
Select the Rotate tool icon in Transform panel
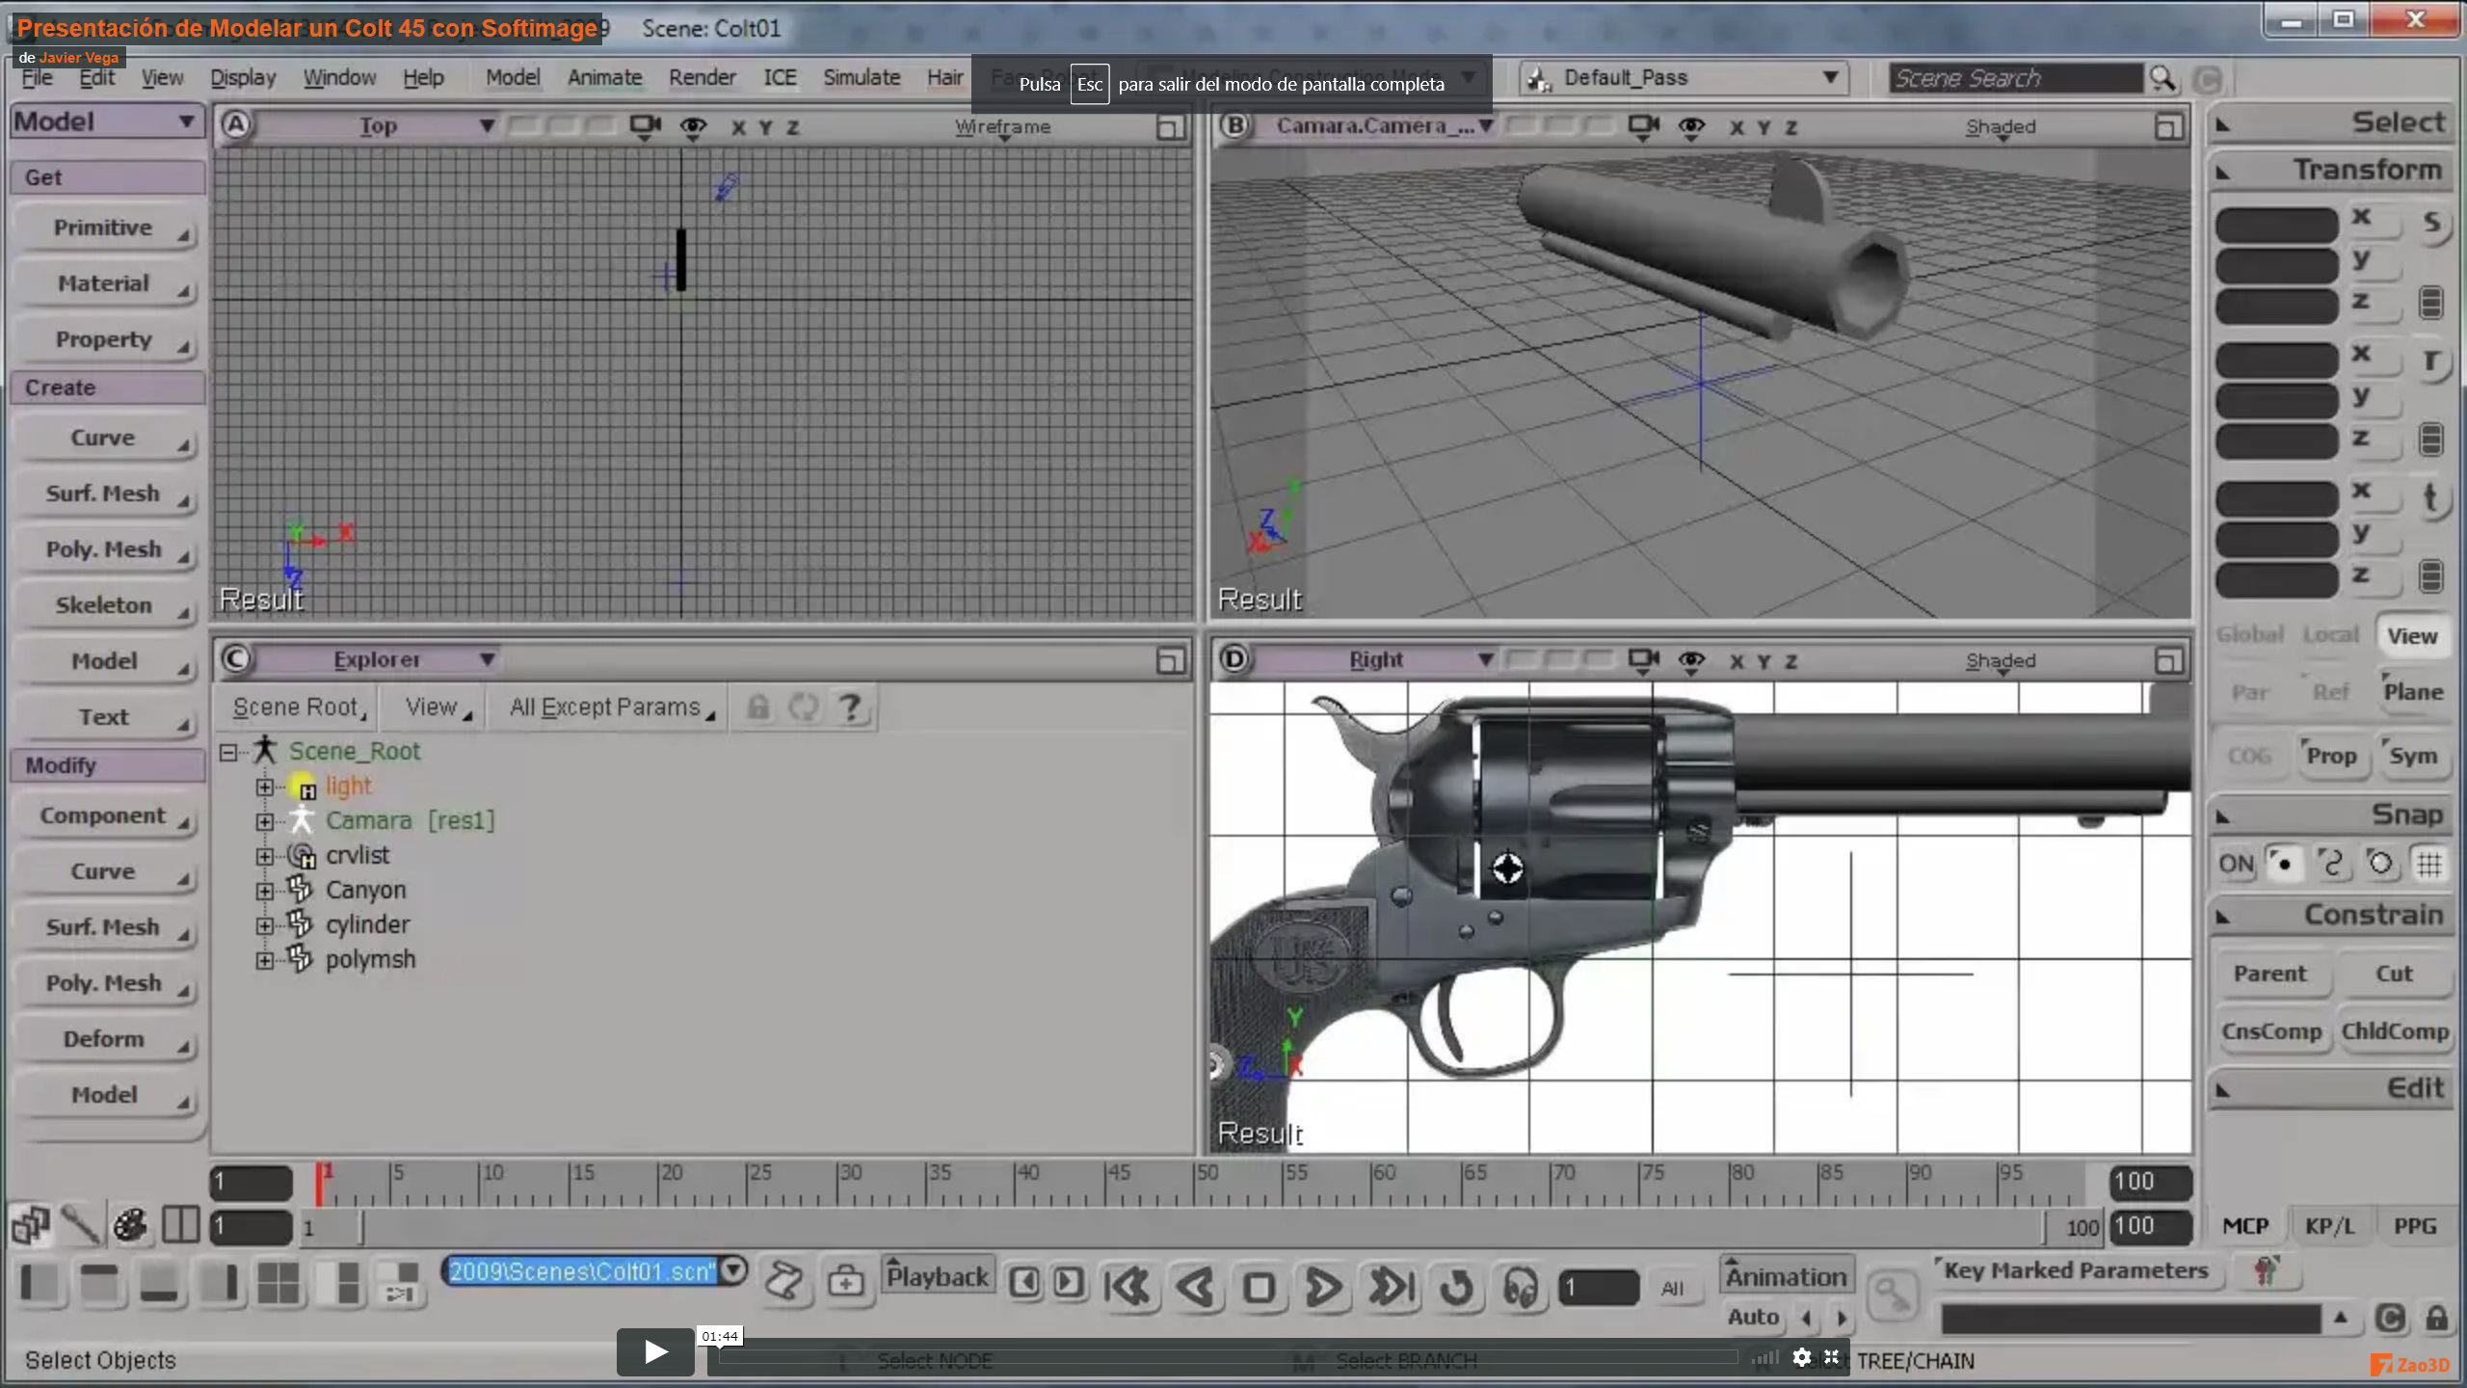click(2431, 361)
